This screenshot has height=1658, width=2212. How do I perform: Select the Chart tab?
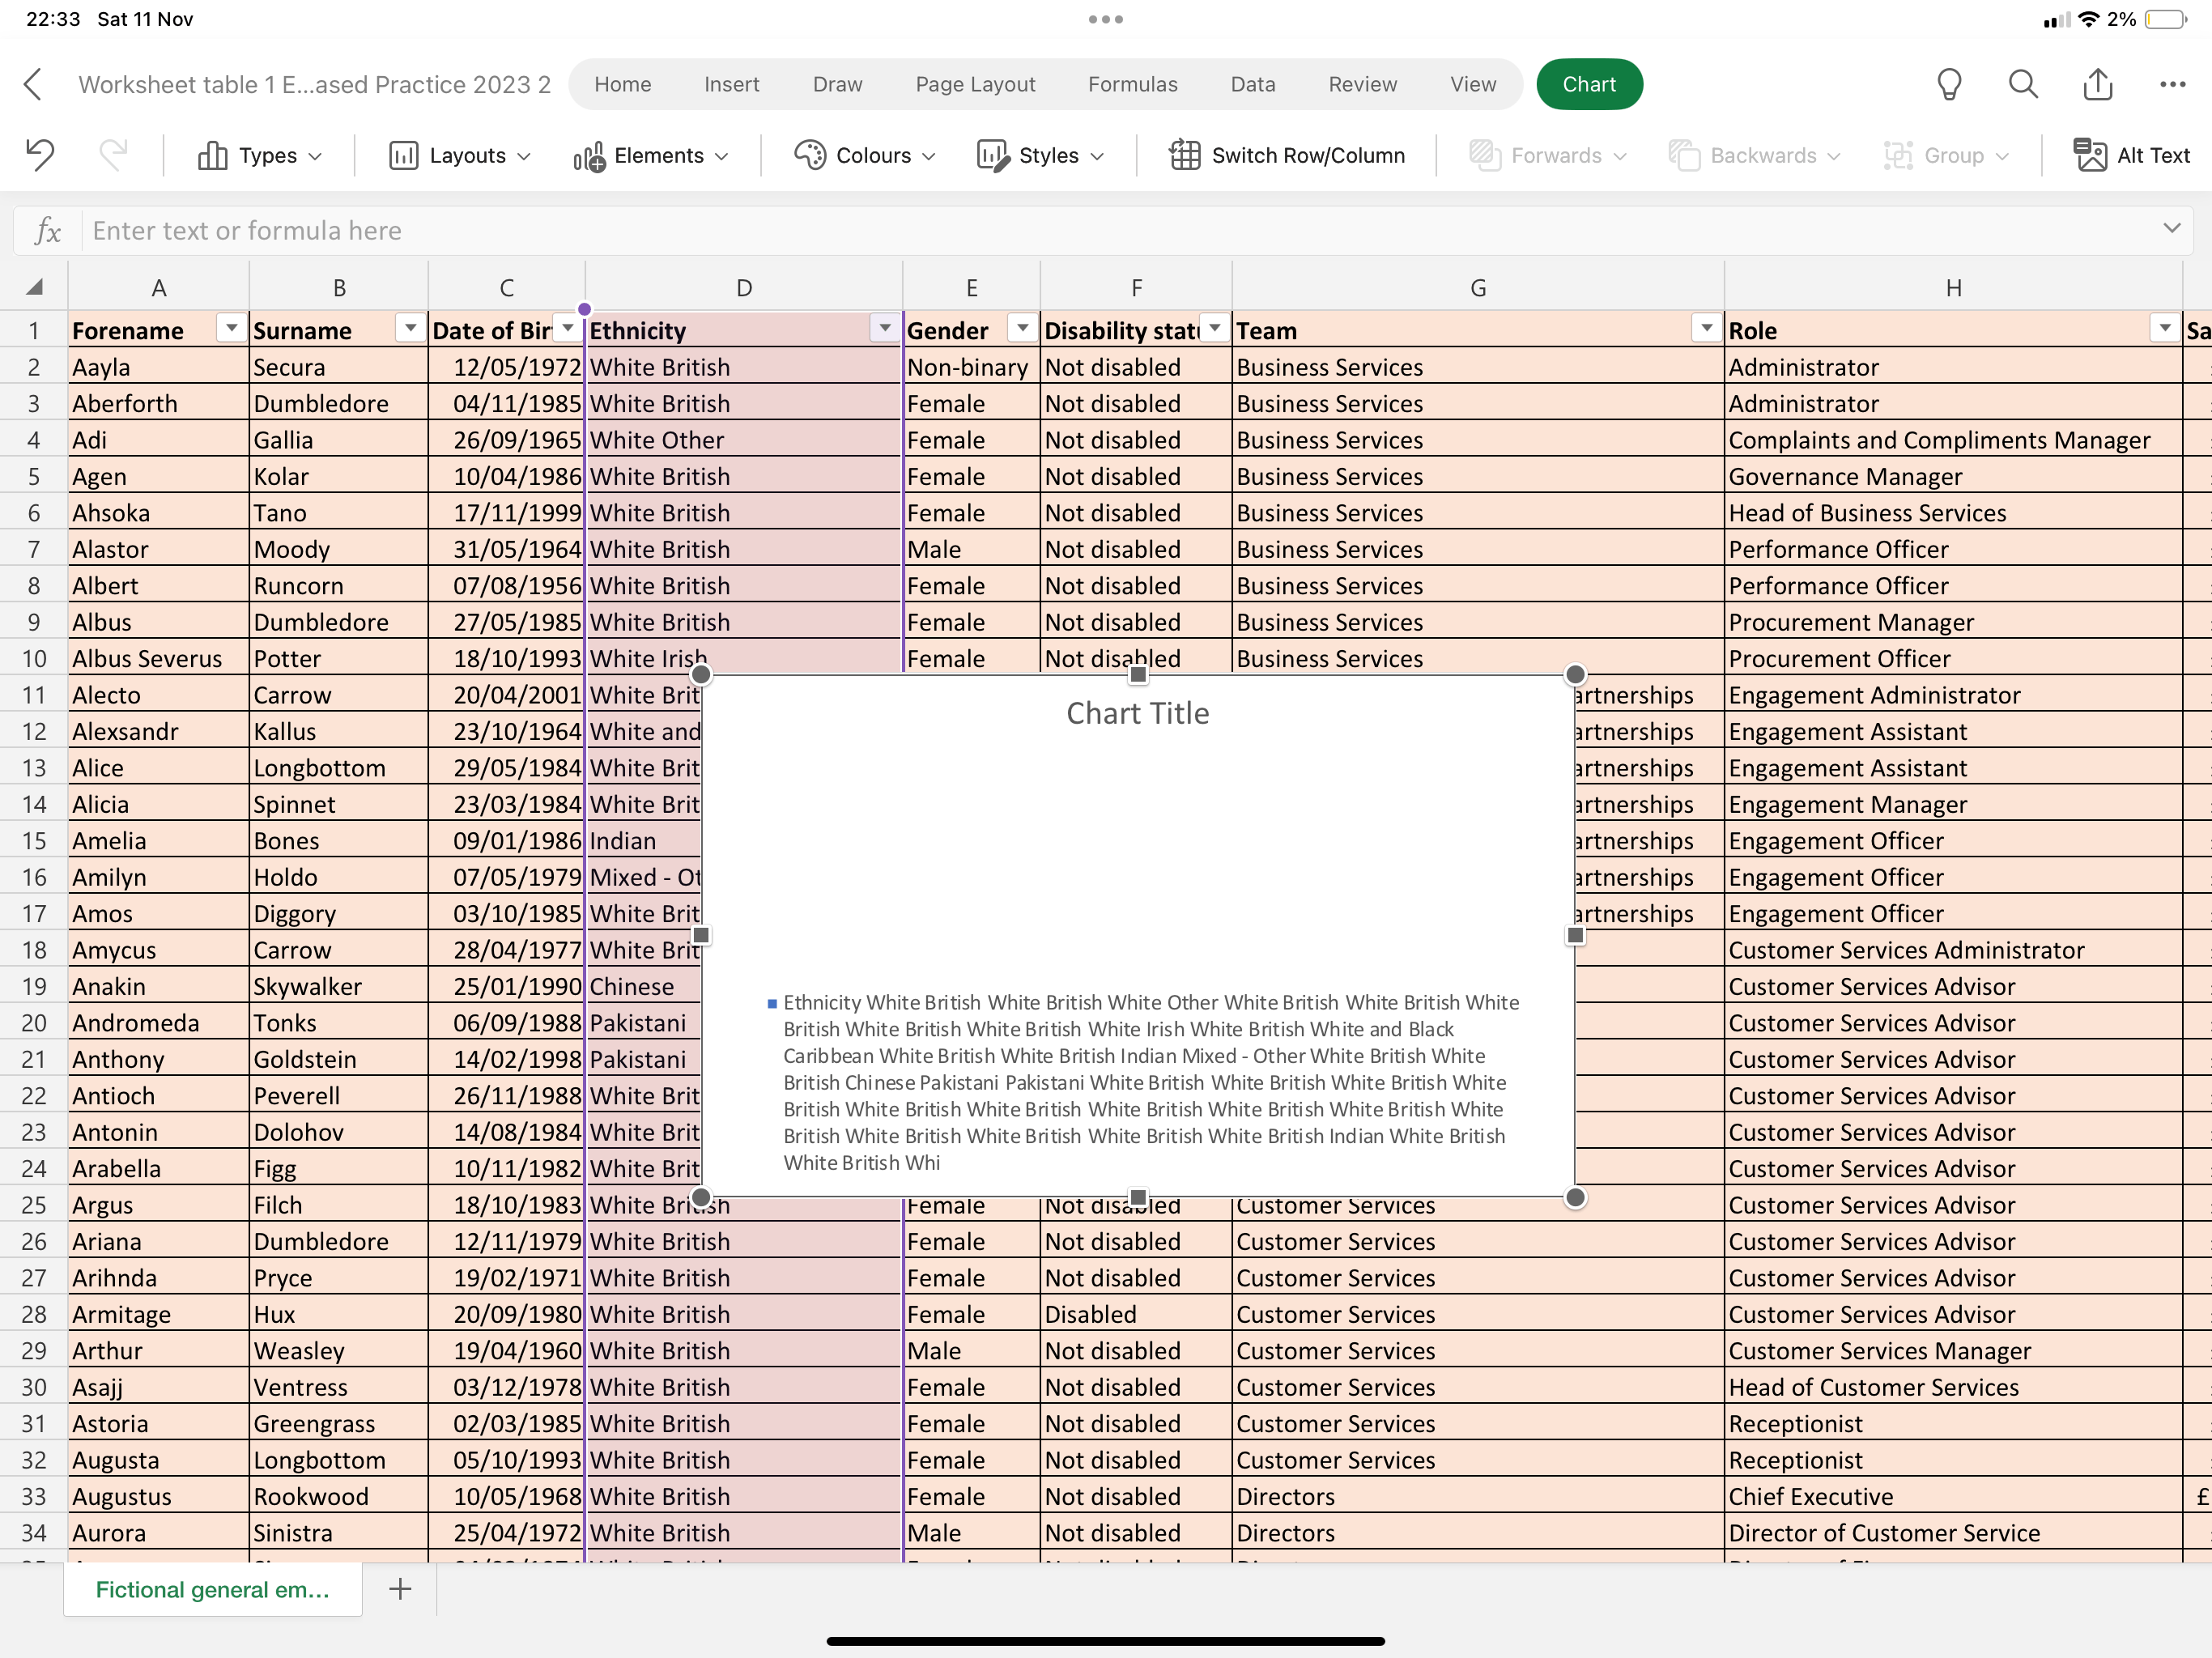tap(1589, 84)
